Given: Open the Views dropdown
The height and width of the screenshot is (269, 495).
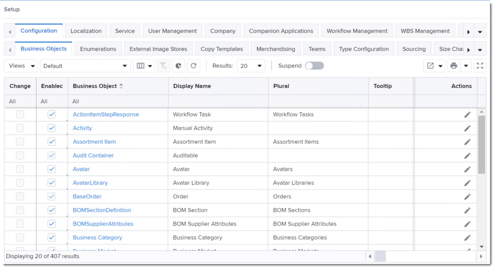Looking at the screenshot, I should [23, 66].
